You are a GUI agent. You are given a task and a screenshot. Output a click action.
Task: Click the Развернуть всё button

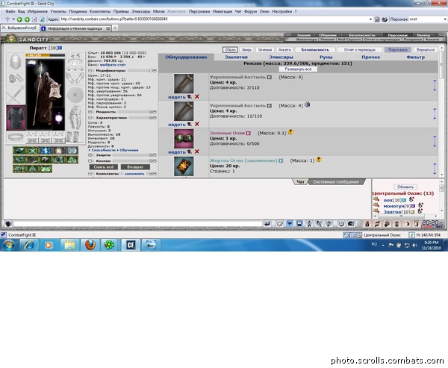tap(298, 69)
